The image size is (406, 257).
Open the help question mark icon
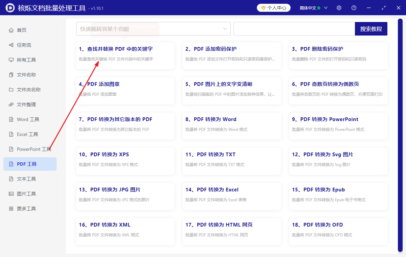(354, 7)
